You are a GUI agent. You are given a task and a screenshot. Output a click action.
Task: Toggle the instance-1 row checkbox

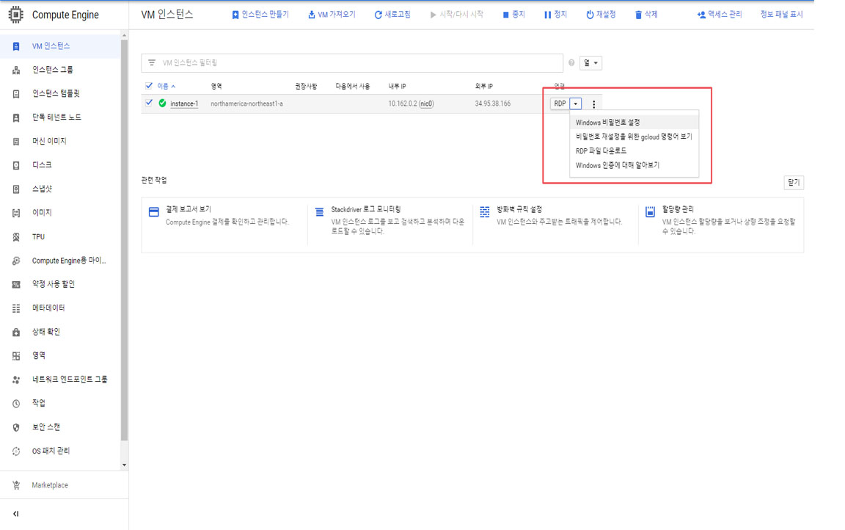[149, 103]
